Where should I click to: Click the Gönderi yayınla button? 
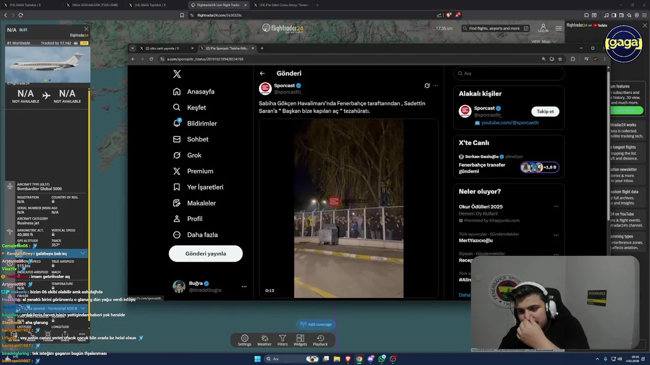tap(206, 253)
